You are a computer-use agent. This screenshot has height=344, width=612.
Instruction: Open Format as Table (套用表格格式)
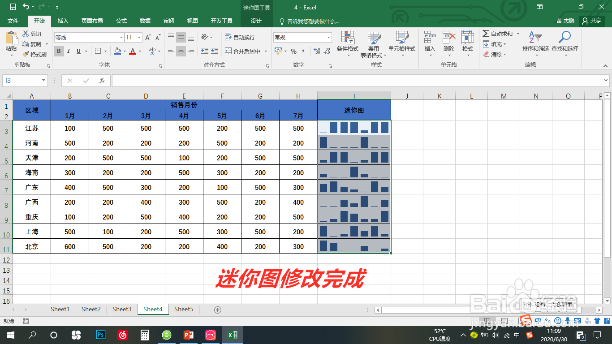click(x=374, y=44)
